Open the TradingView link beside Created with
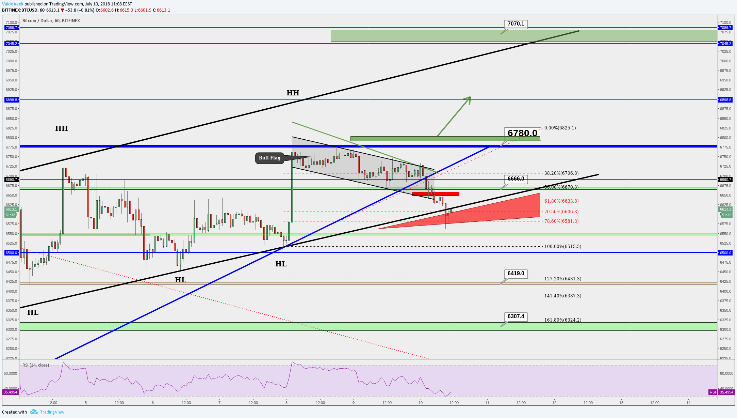Screen dimensions: 737x418 (x=52, y=412)
